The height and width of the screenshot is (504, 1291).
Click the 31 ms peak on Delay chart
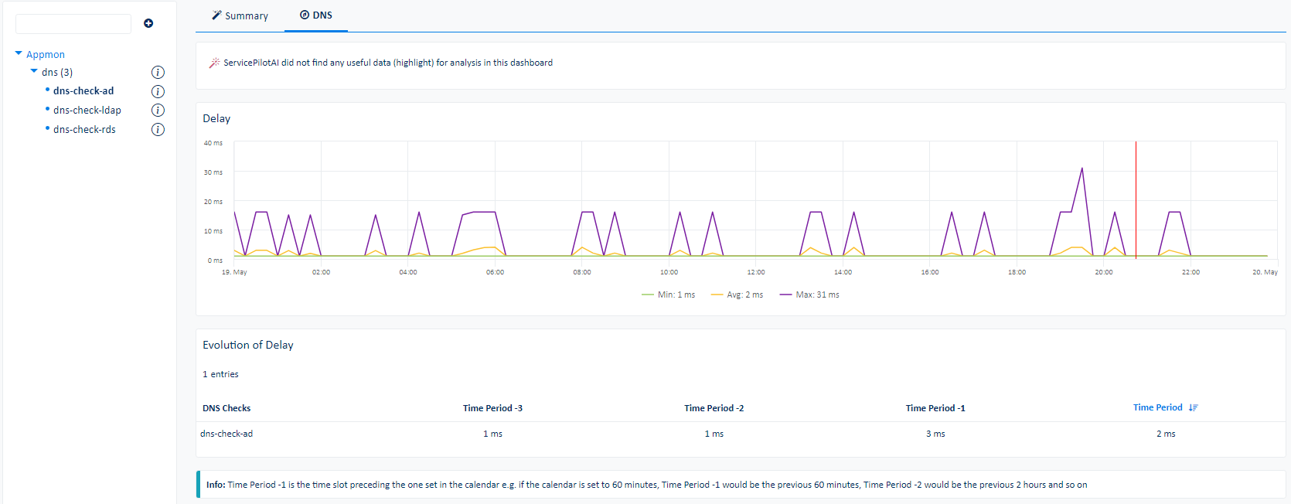[x=1082, y=169]
